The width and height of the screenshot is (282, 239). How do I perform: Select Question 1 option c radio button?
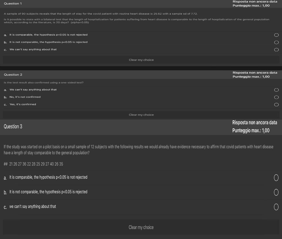[276, 50]
